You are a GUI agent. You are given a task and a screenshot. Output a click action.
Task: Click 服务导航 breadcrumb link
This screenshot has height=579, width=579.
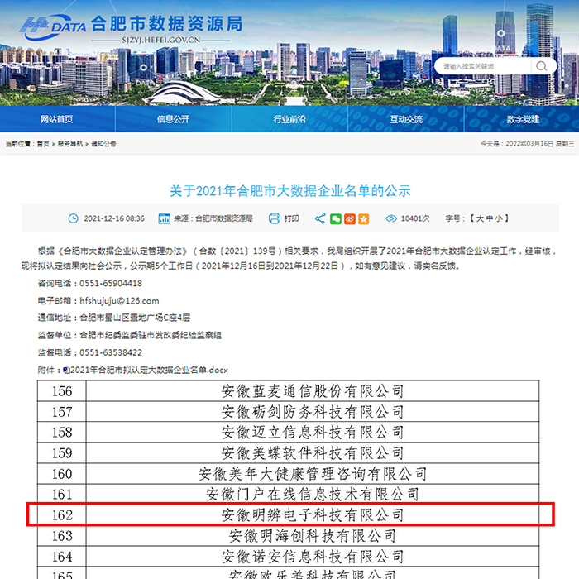pyautogui.click(x=69, y=144)
